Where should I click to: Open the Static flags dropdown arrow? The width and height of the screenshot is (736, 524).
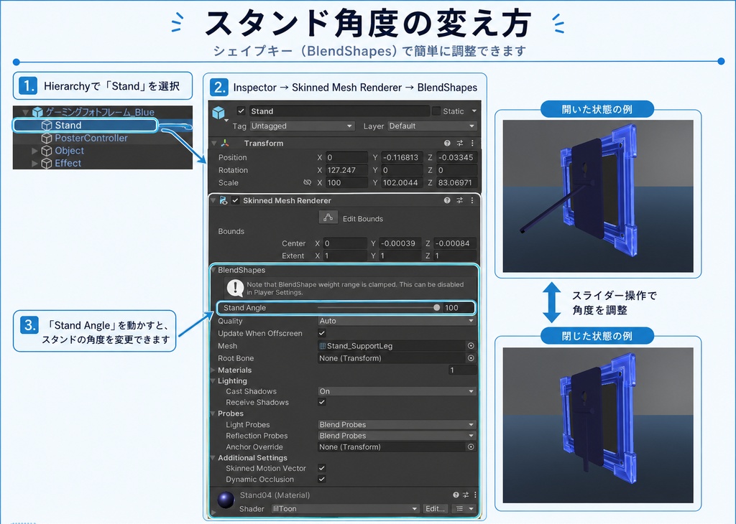click(474, 111)
